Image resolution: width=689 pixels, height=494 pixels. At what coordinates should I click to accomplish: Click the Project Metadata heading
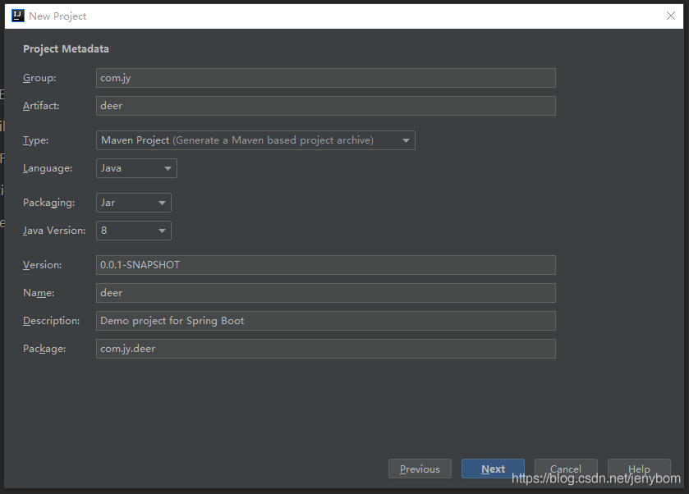point(66,48)
